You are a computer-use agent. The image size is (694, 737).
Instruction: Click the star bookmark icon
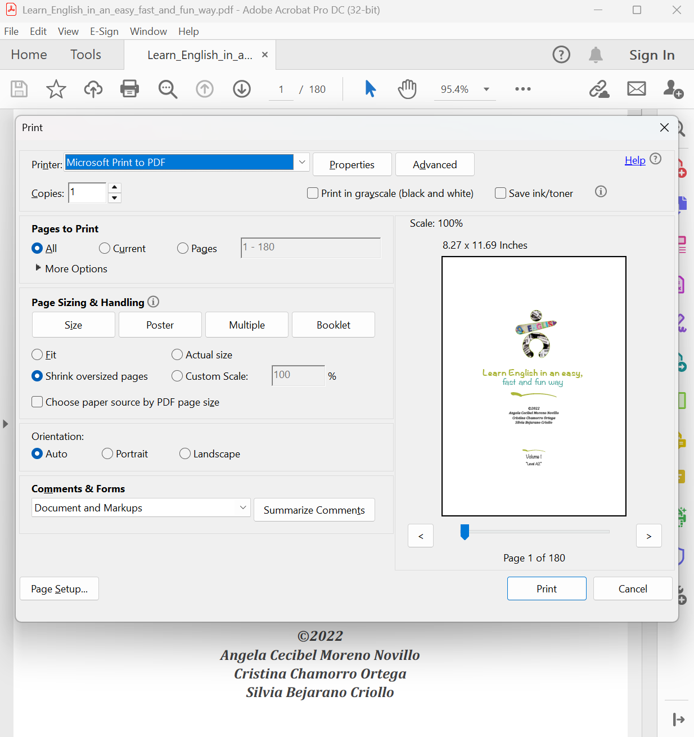pyautogui.click(x=56, y=89)
